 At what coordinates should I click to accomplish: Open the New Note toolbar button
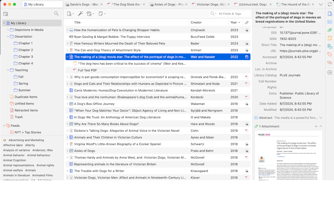(x=102, y=14)
